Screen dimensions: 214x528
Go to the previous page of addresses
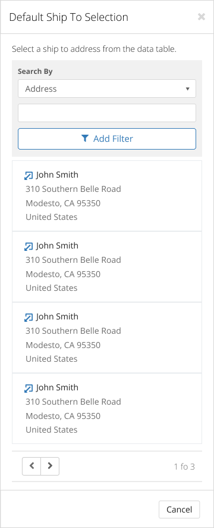[32, 466]
